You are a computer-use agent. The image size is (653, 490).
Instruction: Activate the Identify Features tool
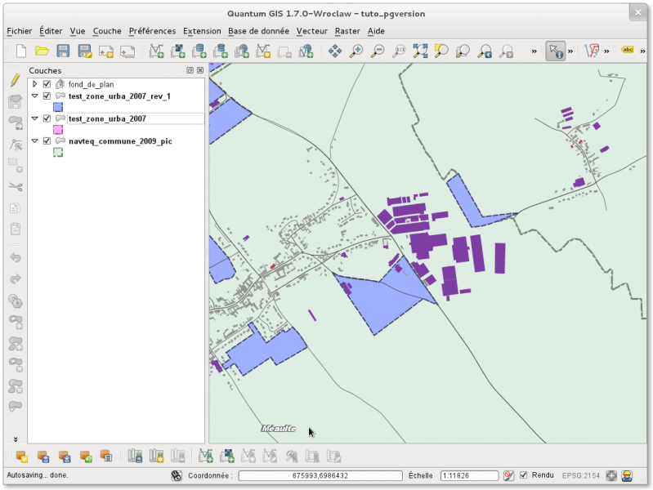[x=556, y=51]
